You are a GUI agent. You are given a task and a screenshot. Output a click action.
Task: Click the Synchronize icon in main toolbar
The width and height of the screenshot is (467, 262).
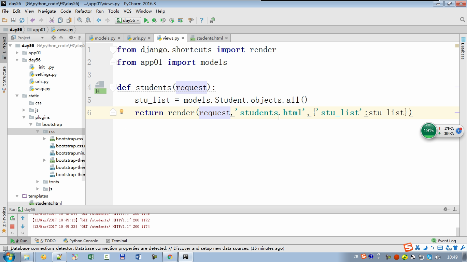[22, 20]
